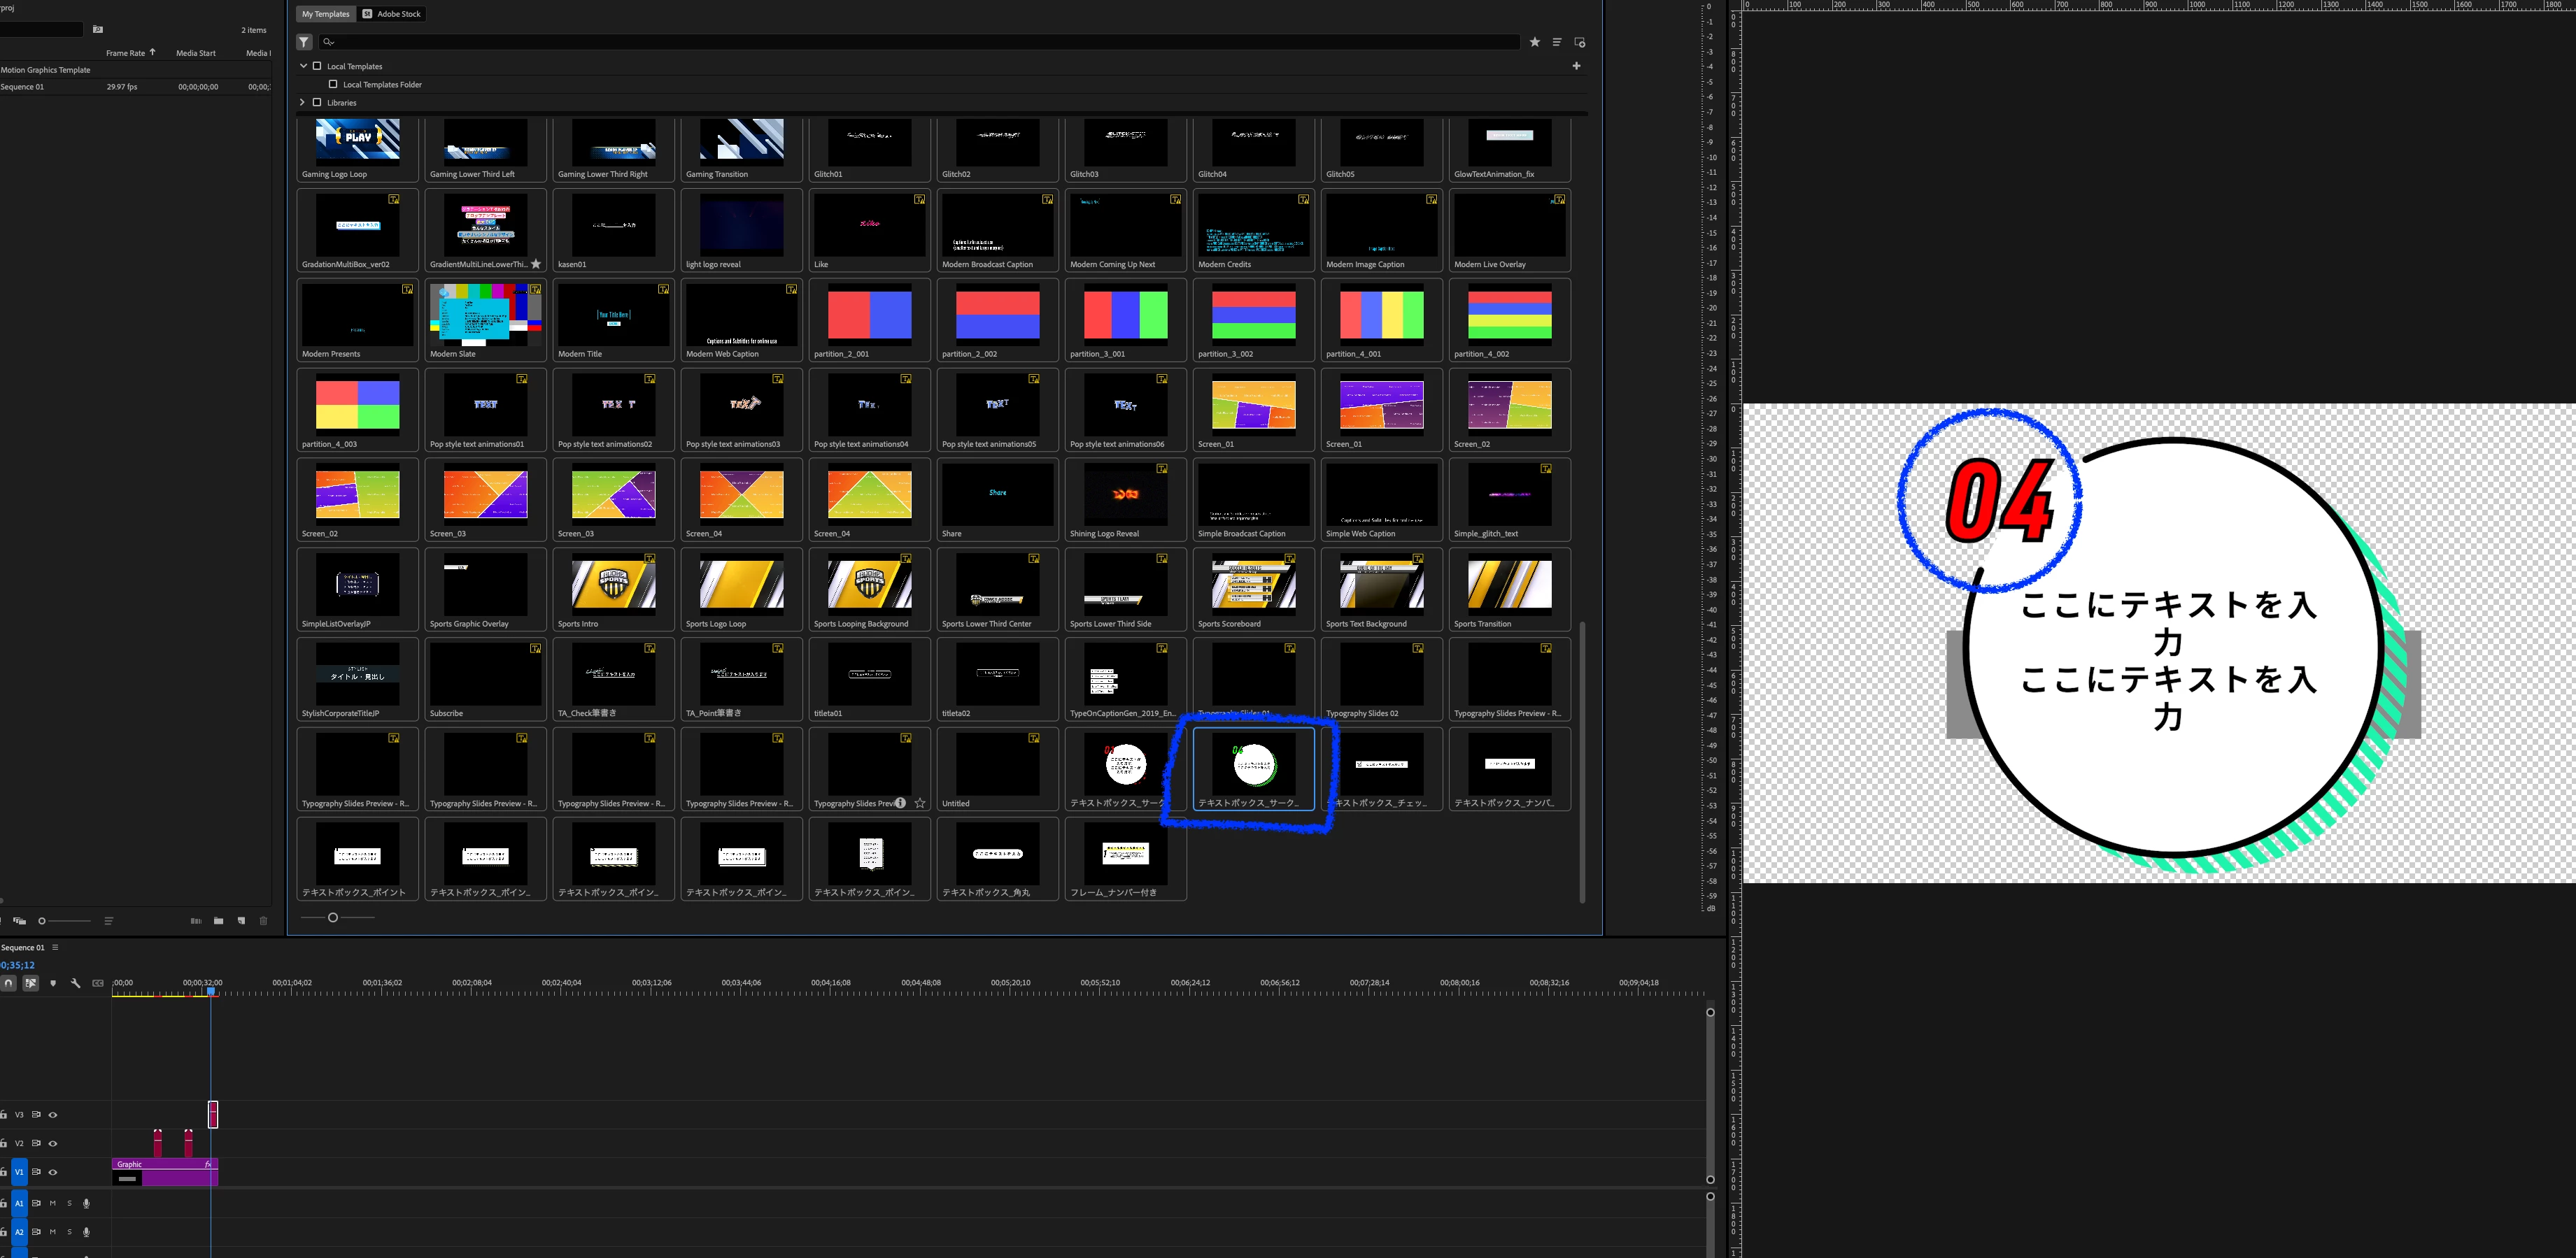2576x1258 pixels.
Task: Open the Sequence 01 panel menu
Action: (56, 948)
